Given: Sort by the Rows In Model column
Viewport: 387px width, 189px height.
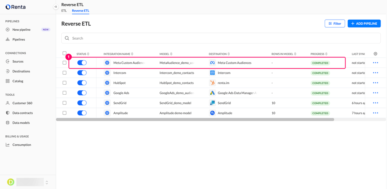Looking at the screenshot, I should click(284, 54).
